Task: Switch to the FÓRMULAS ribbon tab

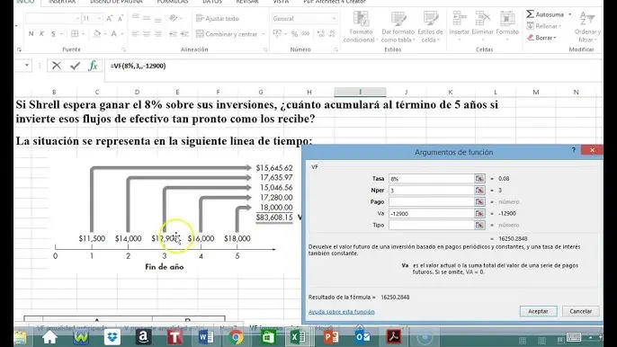Action: click(x=173, y=2)
